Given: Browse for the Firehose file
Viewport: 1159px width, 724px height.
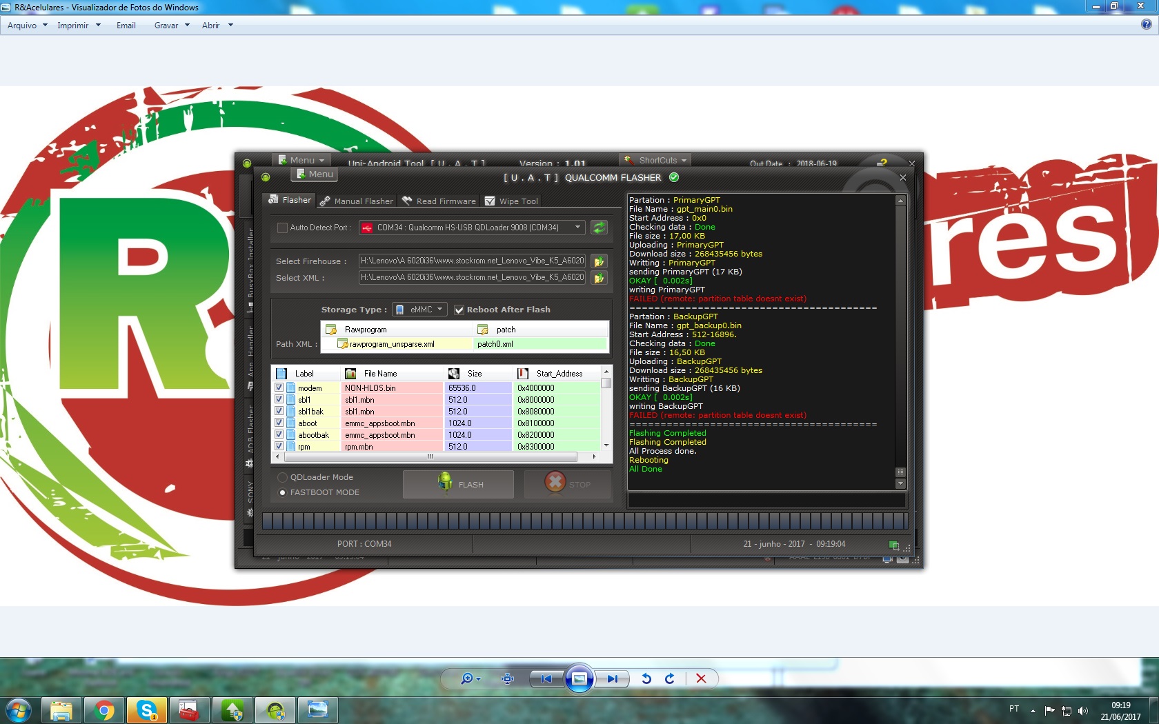Looking at the screenshot, I should coord(599,261).
